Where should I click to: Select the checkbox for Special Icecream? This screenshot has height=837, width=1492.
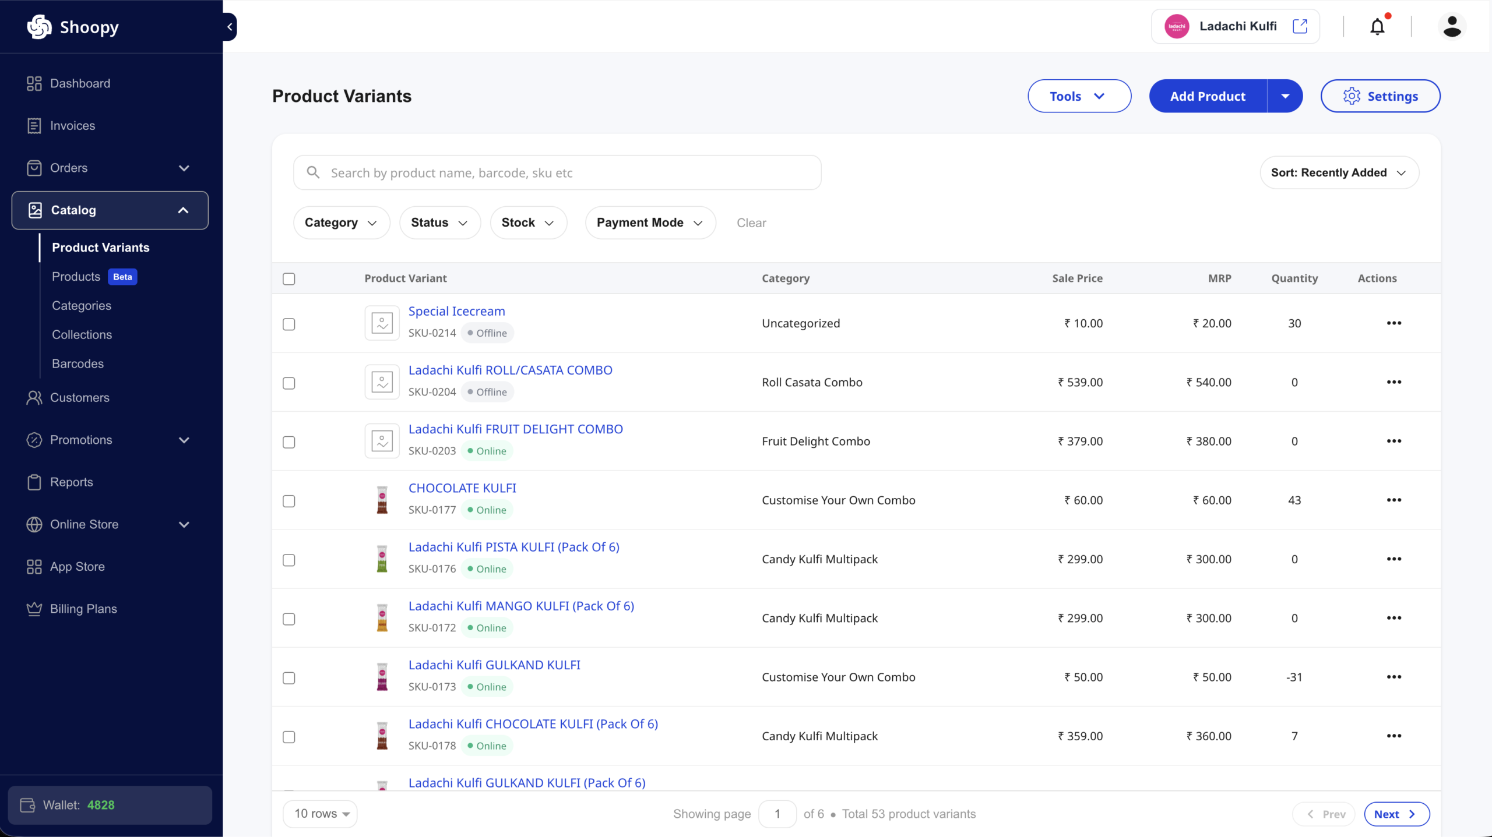(x=289, y=324)
